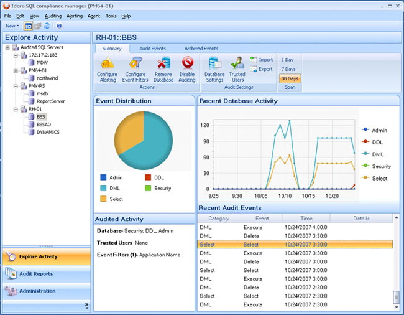Select the northwind database

(47, 78)
